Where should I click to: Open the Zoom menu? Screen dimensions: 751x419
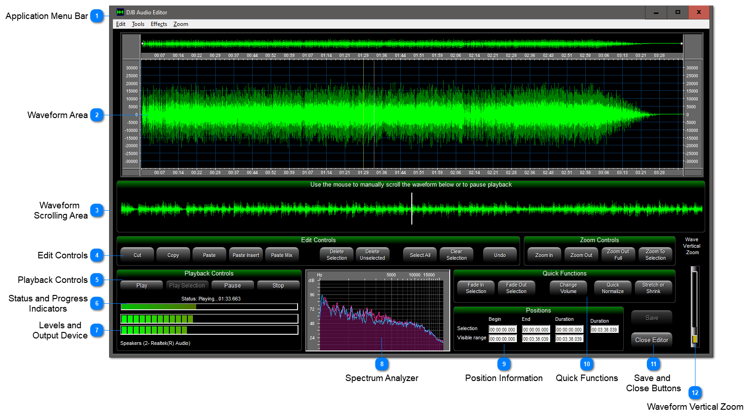coord(180,24)
